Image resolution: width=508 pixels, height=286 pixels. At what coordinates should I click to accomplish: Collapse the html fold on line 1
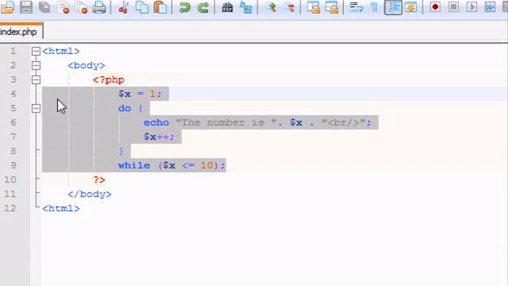pos(36,51)
